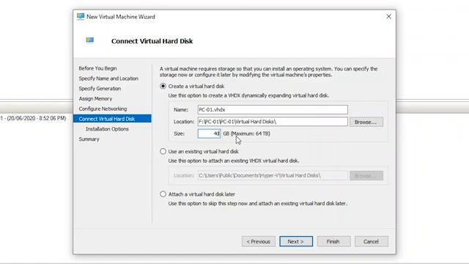The height and width of the screenshot is (264, 469).
Task: Proceed with the Next button
Action: 296,241
